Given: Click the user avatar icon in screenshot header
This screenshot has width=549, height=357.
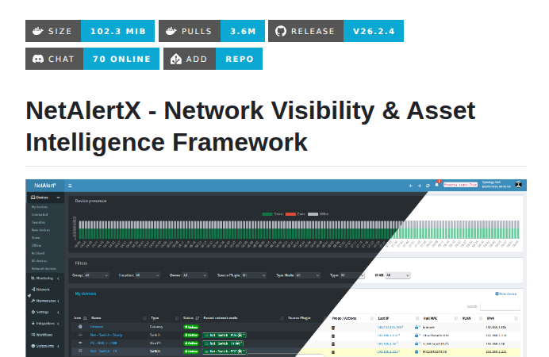Looking at the screenshot, I should point(519,185).
